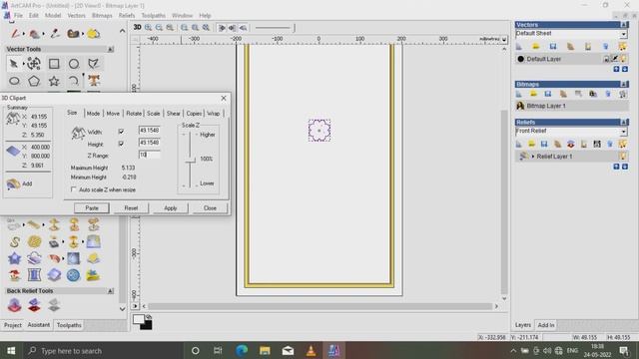Open the Toolpaths menu
This screenshot has width=639, height=359.
coord(153,16)
